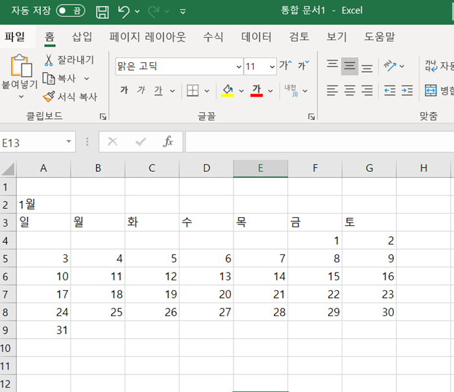454x392 pixels.
Task: Open the underline style dropdown arrow
Action: [x=173, y=91]
